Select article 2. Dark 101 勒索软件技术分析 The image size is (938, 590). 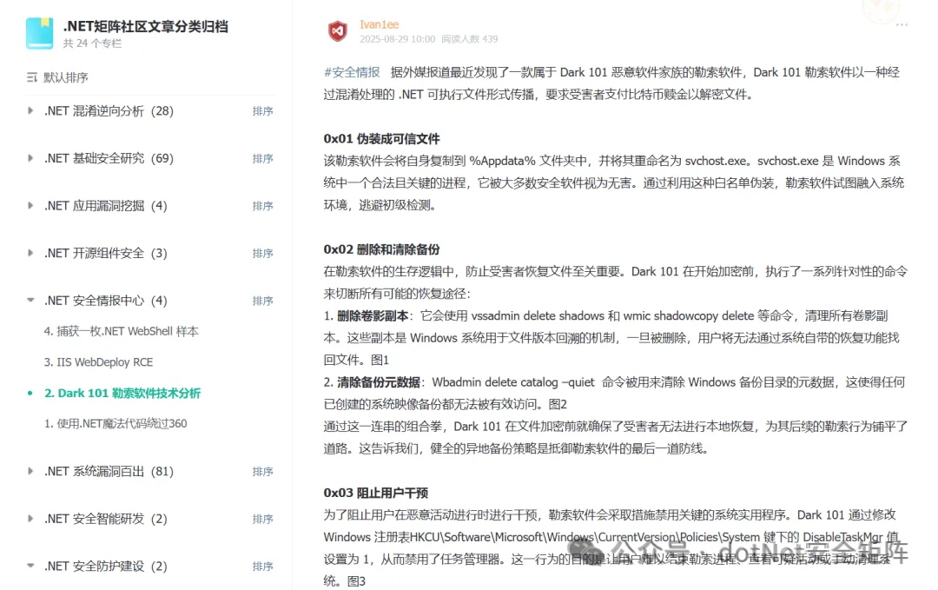point(122,393)
